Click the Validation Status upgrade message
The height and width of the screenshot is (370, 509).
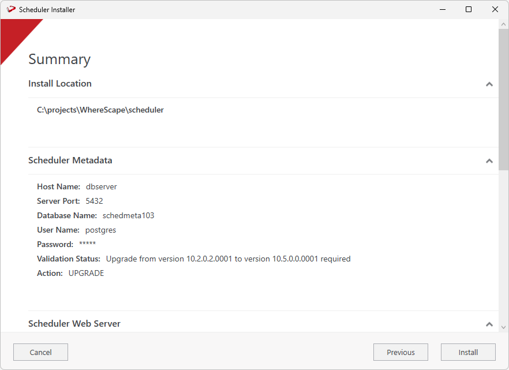click(x=228, y=259)
